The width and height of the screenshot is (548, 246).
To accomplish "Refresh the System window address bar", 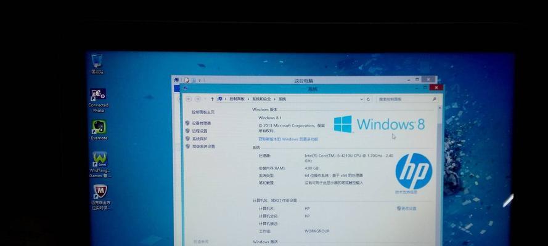I will click(368, 99).
